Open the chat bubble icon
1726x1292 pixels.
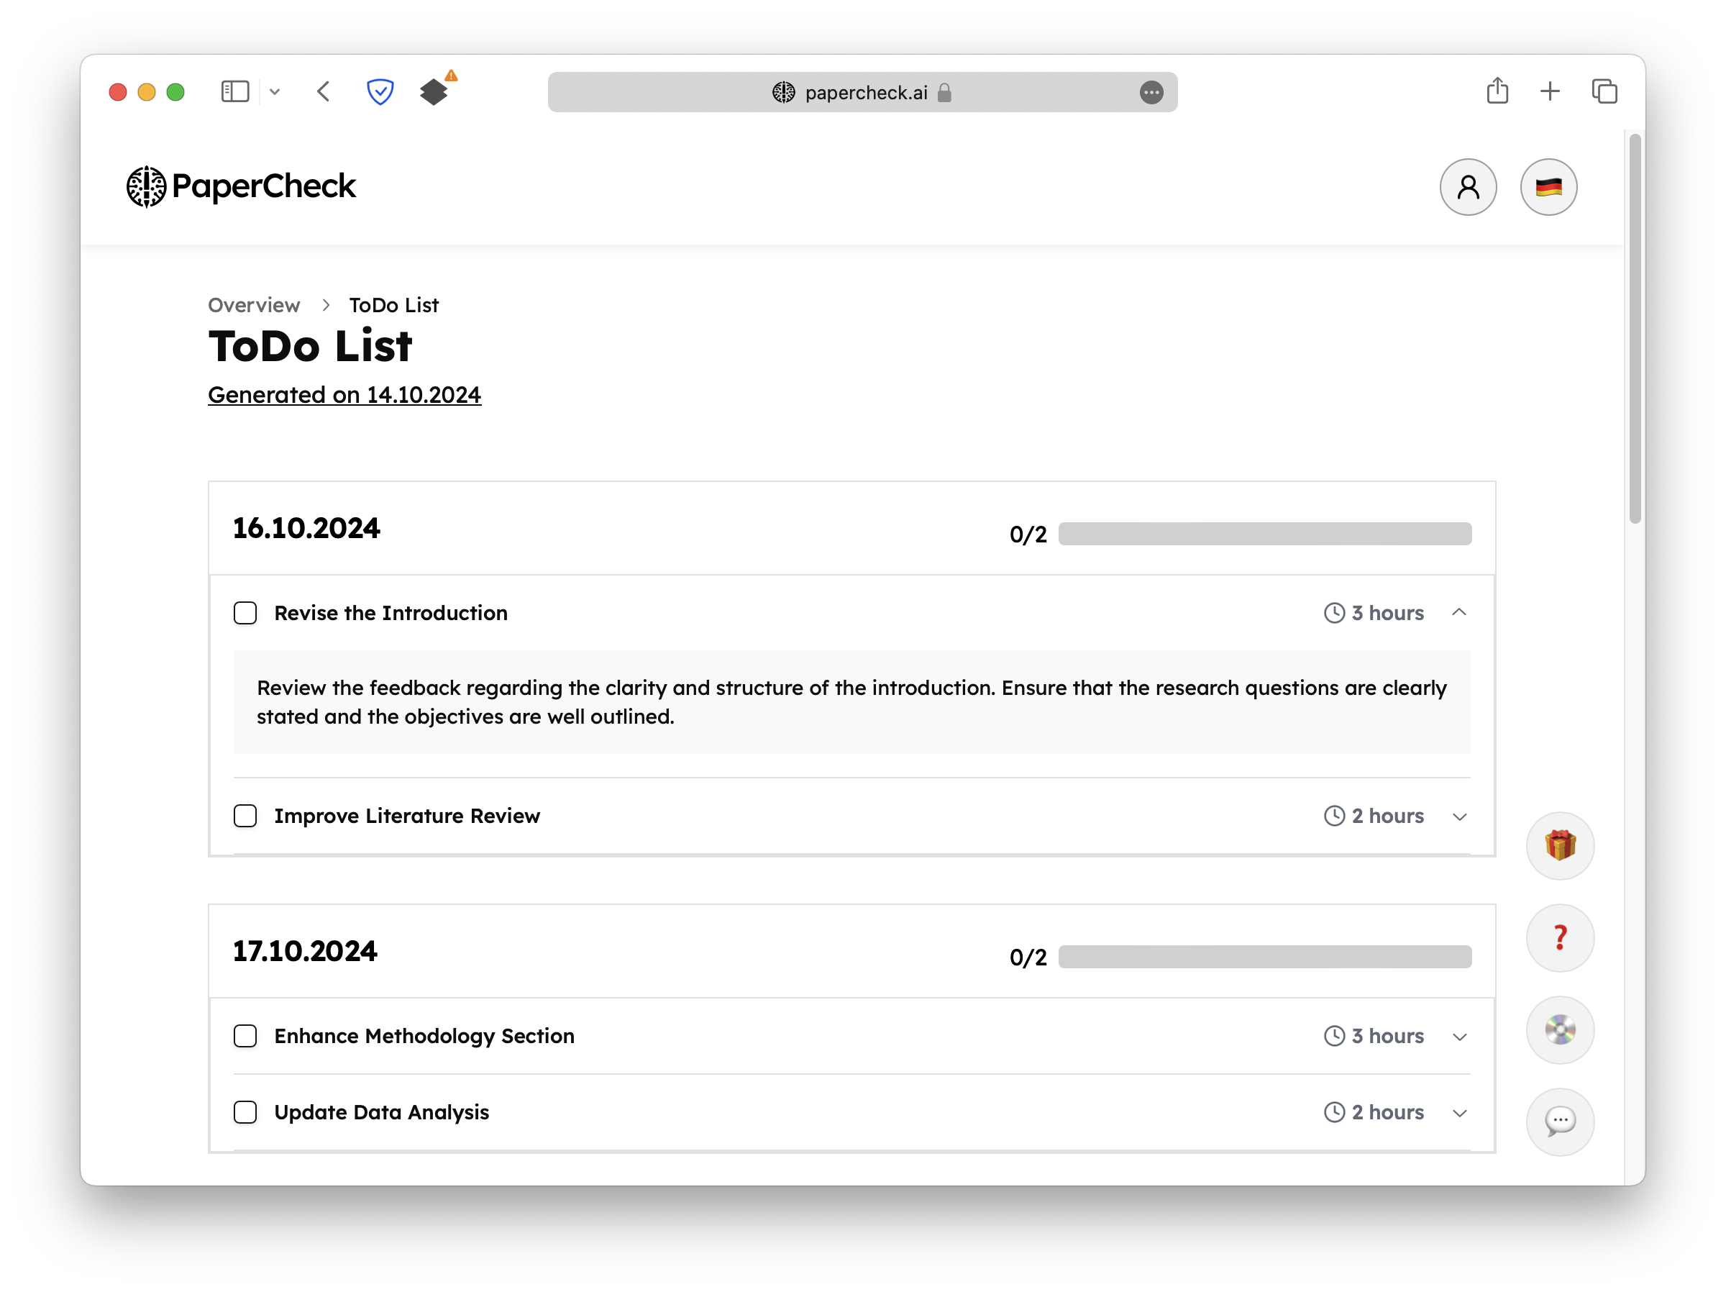point(1560,1122)
